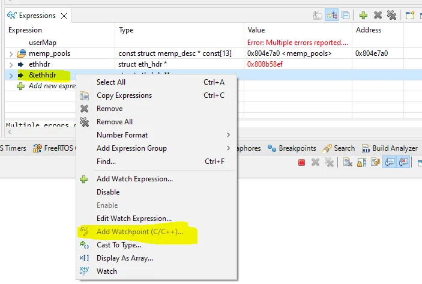
Task: Click the Remove X icon in context menu
Action: [x=84, y=109]
